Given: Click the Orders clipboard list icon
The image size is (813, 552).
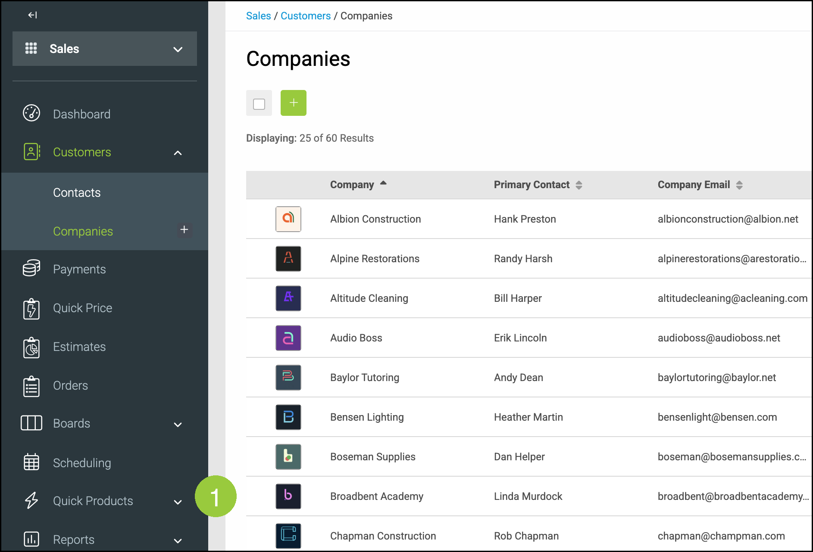Looking at the screenshot, I should click(x=31, y=386).
